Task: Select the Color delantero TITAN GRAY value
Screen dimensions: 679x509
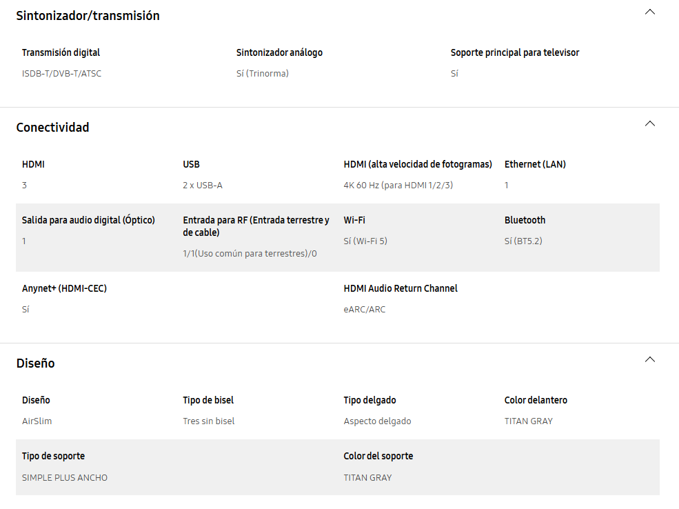Action: tap(529, 421)
